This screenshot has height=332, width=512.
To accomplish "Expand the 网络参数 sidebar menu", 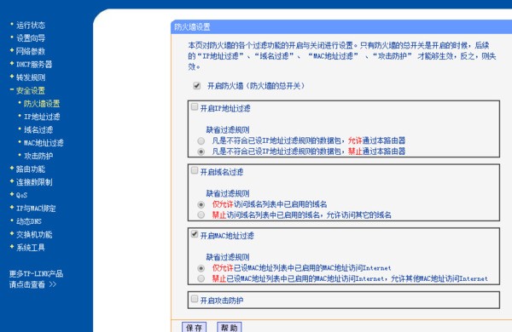I will (x=31, y=51).
